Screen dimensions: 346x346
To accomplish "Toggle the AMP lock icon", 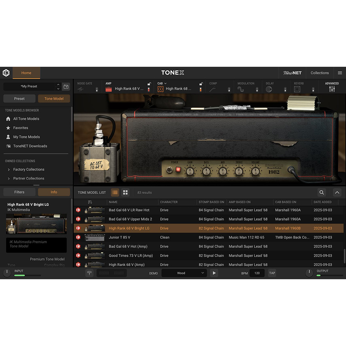I will coord(149,84).
